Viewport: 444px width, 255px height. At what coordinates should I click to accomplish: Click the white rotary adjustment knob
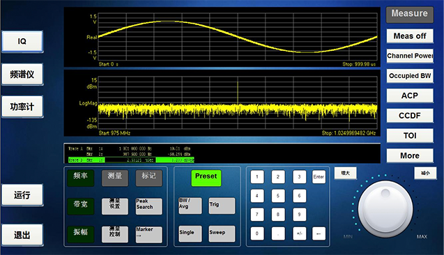[x=385, y=210]
